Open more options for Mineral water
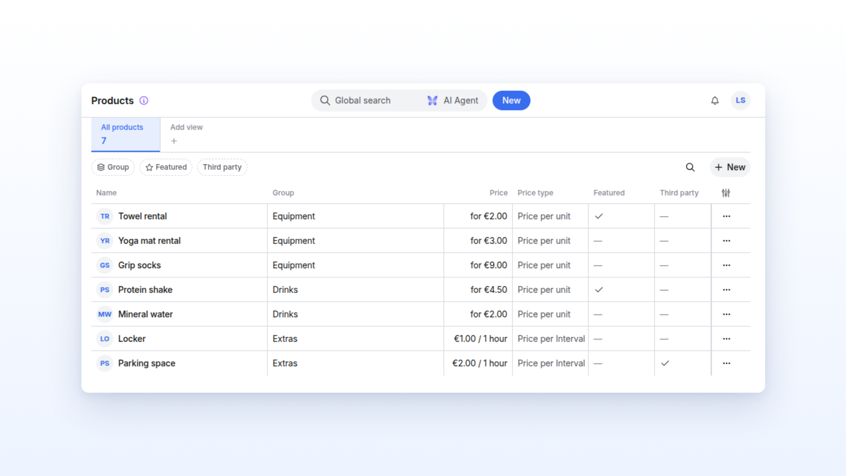The width and height of the screenshot is (846, 476). tap(727, 314)
